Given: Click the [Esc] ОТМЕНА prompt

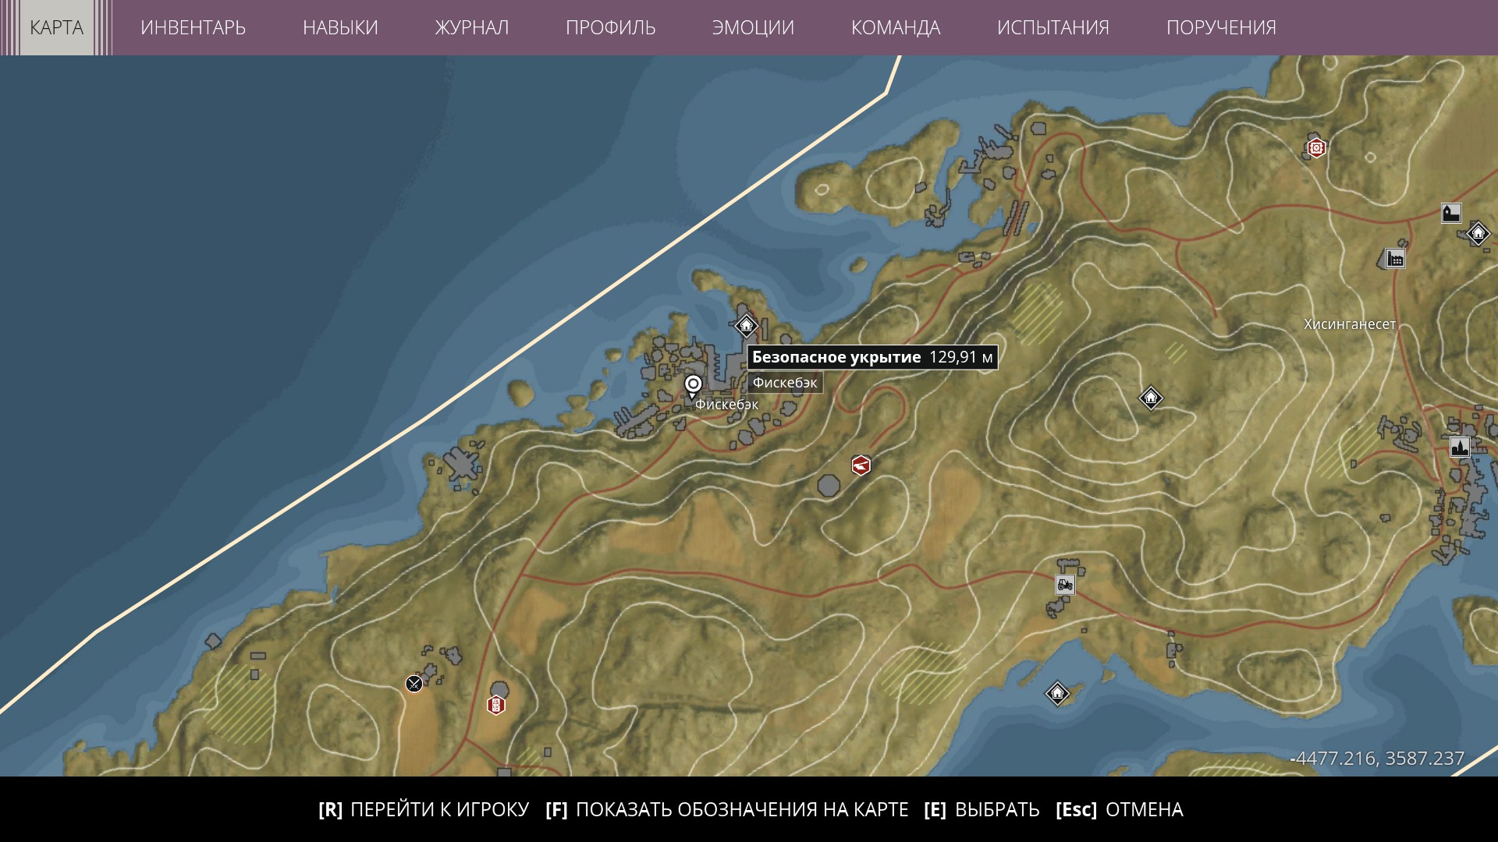Looking at the screenshot, I should (x=1120, y=810).
